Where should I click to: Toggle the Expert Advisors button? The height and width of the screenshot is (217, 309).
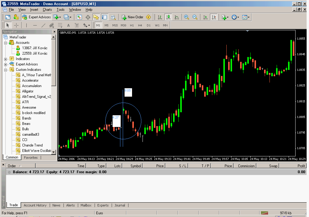(37, 17)
